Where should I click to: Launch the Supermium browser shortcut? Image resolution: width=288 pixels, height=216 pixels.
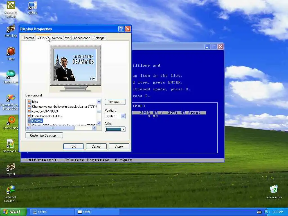pos(11,77)
